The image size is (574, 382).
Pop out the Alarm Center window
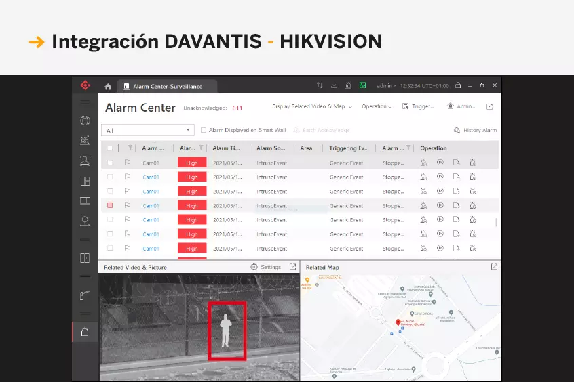[489, 106]
